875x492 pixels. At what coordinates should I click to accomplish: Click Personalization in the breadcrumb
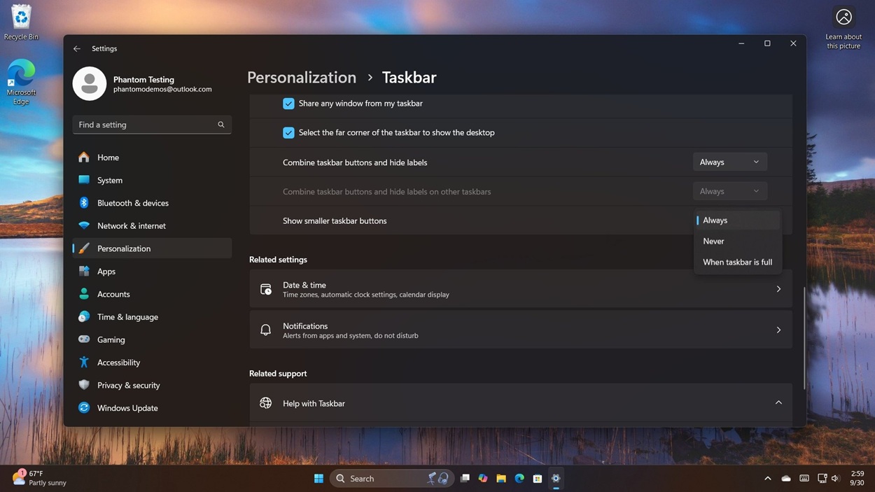coord(301,77)
